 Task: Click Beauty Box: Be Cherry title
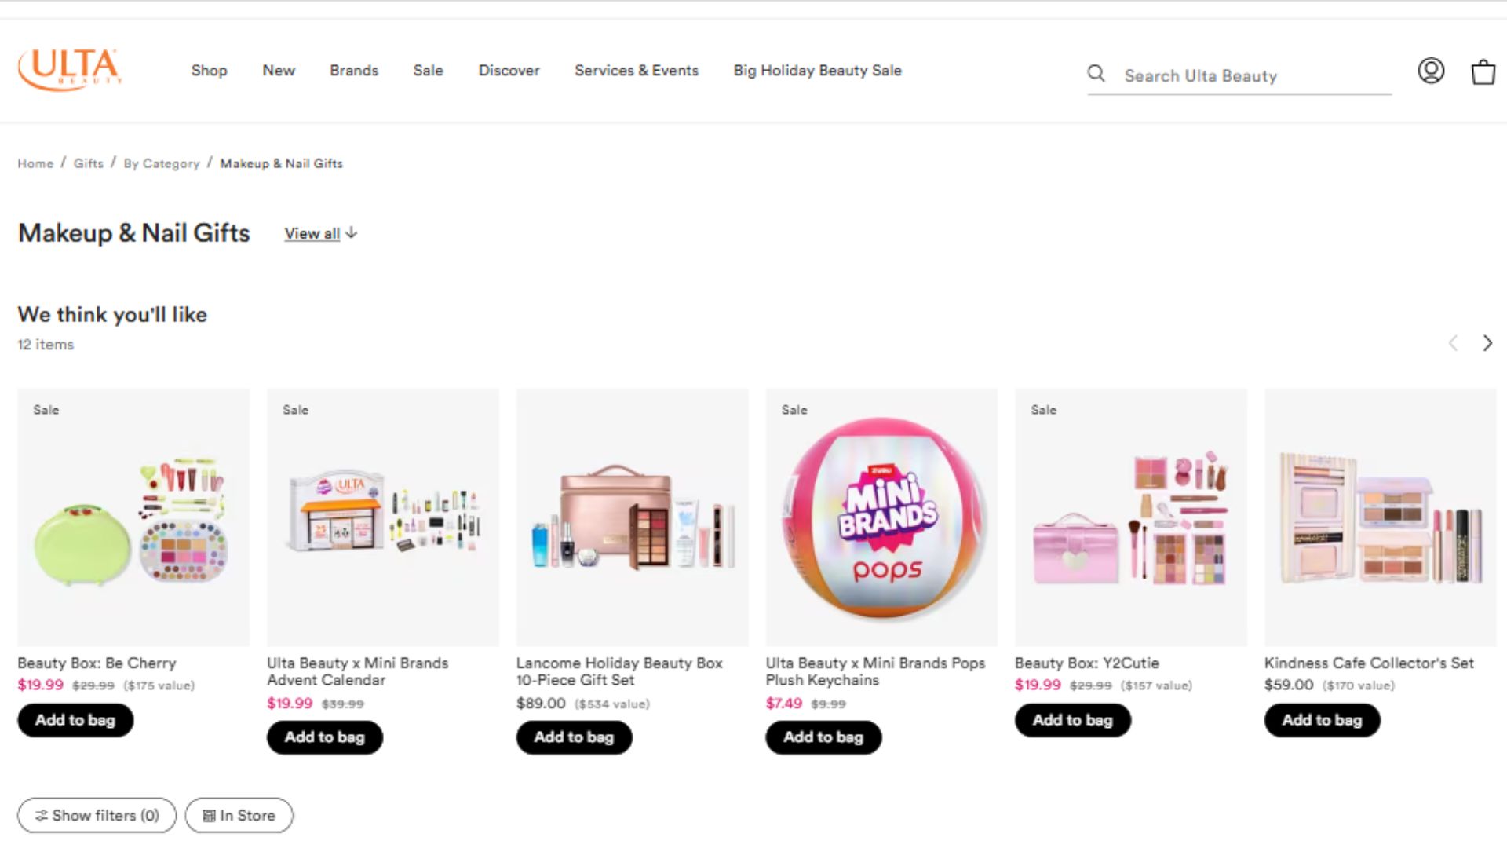click(x=97, y=663)
